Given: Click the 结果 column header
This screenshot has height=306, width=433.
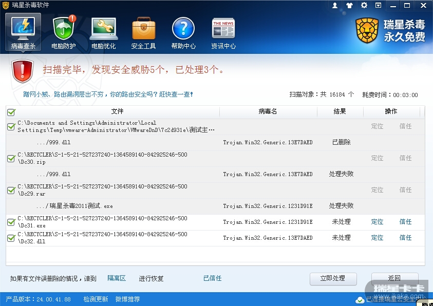Looking at the screenshot, I should [340, 111].
